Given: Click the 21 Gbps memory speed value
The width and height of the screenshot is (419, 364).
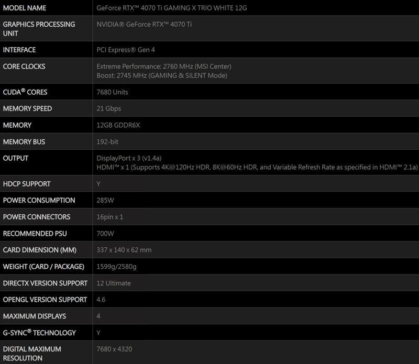Looking at the screenshot, I should tap(109, 108).
